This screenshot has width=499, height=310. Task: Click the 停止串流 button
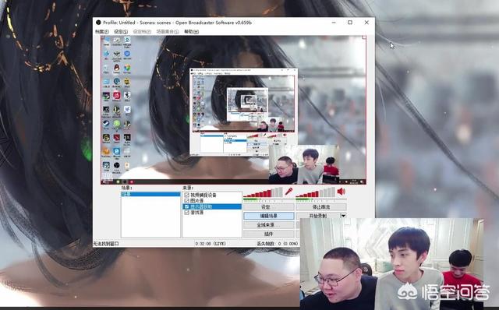[x=320, y=207]
